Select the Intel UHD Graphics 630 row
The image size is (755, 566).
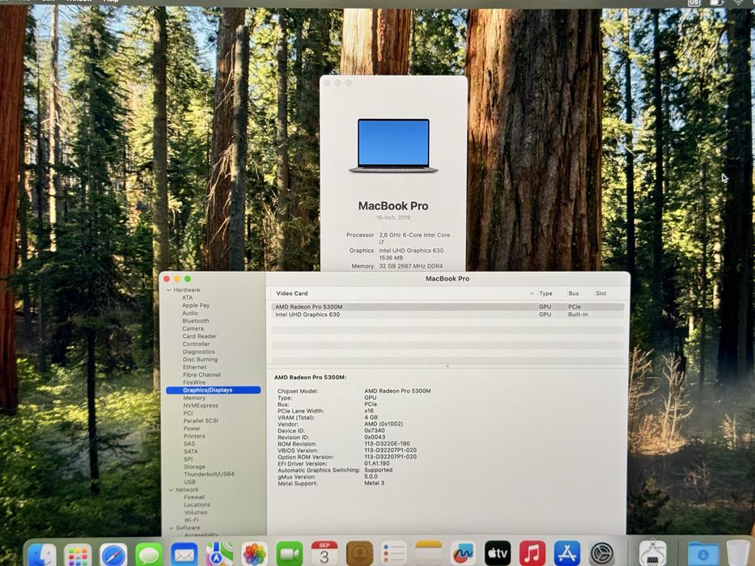coord(447,315)
